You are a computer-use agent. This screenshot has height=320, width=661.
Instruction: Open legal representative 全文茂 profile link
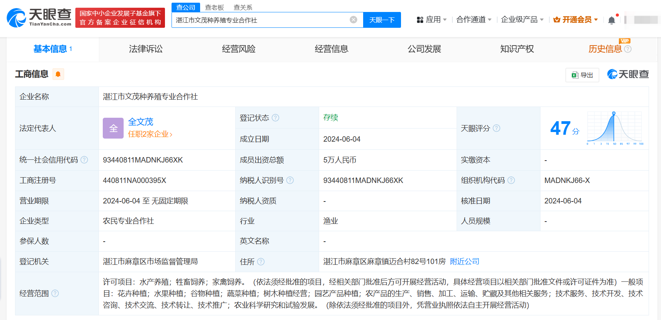point(141,122)
